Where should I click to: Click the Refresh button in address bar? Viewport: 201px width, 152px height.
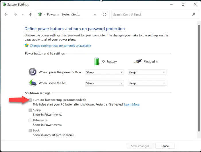pos(105,15)
